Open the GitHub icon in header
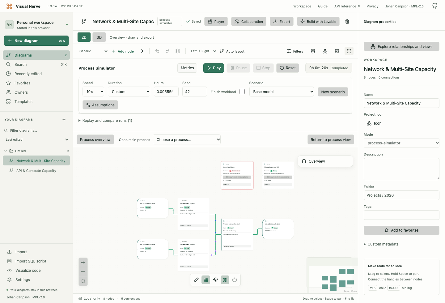Image resolution: width=445 pixels, height=303 pixels. coord(435,6)
